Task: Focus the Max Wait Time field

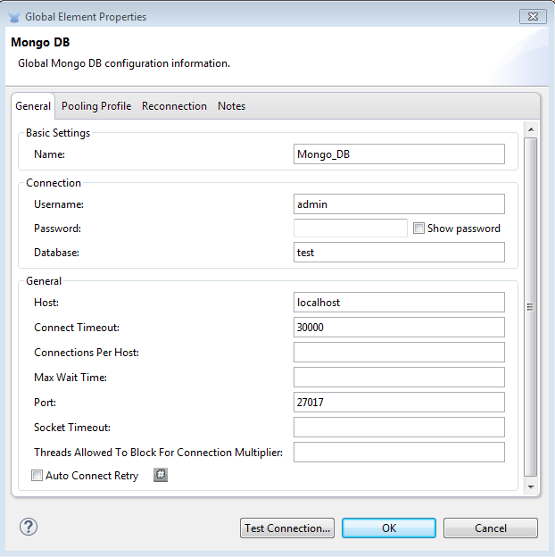Action: [x=399, y=377]
